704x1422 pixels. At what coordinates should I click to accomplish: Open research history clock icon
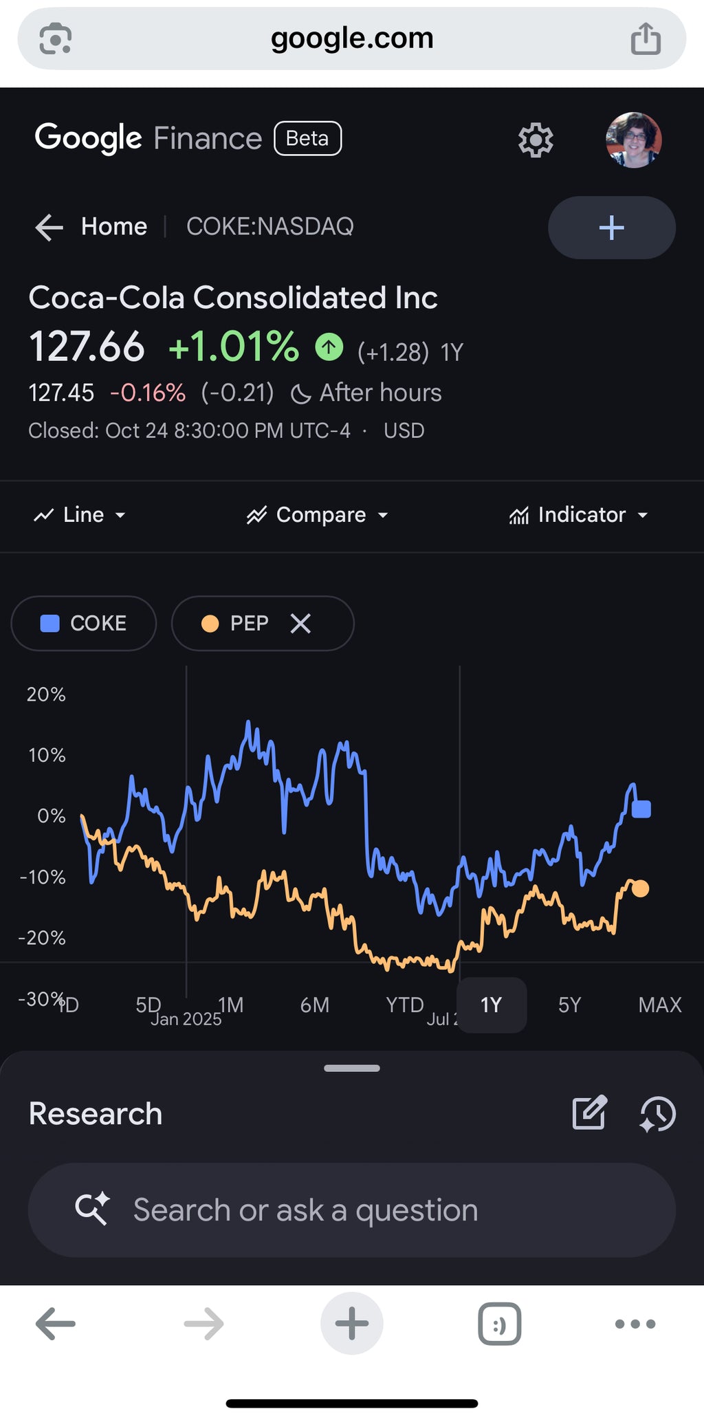tap(657, 1114)
